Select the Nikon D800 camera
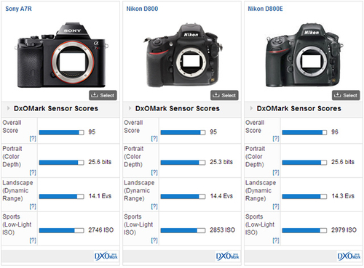Screen dimensions: 364x268 click(224, 95)
